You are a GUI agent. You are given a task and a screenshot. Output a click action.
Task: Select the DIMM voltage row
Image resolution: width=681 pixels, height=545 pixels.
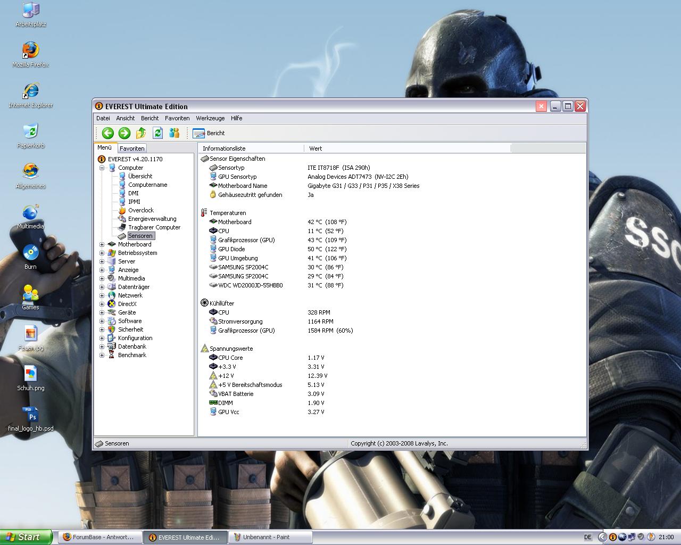[392, 403]
